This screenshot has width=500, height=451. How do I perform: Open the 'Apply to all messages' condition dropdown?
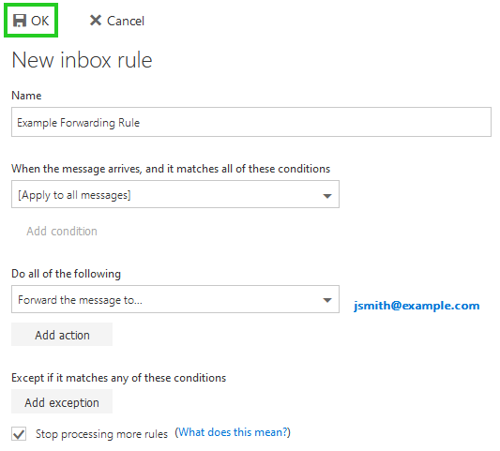click(175, 194)
